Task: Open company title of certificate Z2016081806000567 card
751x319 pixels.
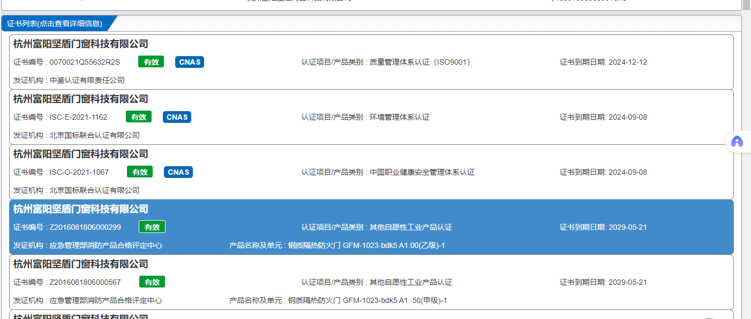Action: coord(81,264)
